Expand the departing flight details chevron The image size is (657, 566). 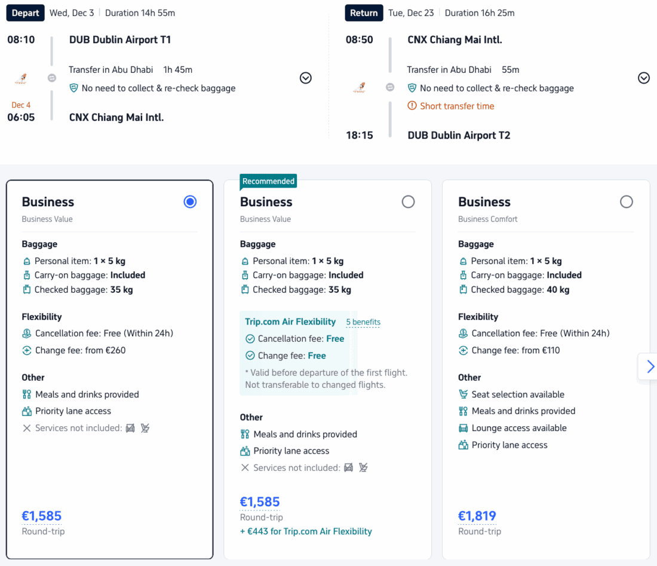coord(306,78)
